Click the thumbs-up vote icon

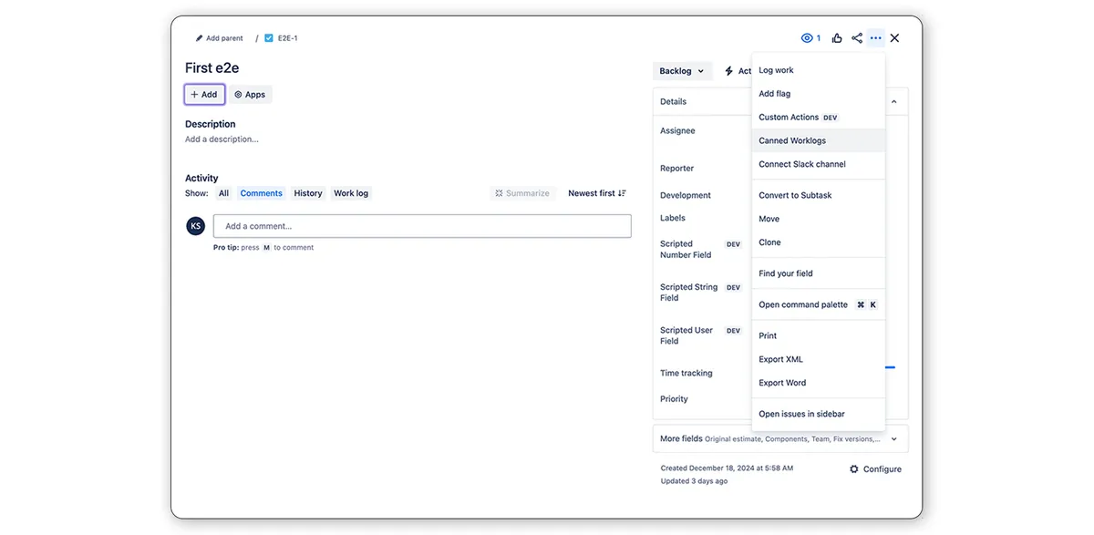(837, 38)
